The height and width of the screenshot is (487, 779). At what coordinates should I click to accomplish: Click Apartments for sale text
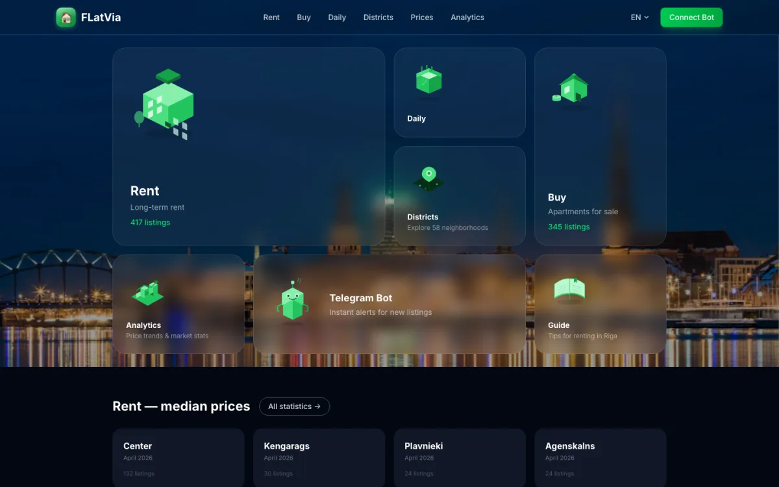583,212
